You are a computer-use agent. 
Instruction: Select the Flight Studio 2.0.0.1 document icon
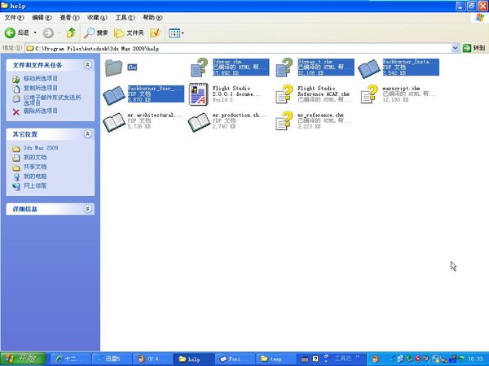199,94
